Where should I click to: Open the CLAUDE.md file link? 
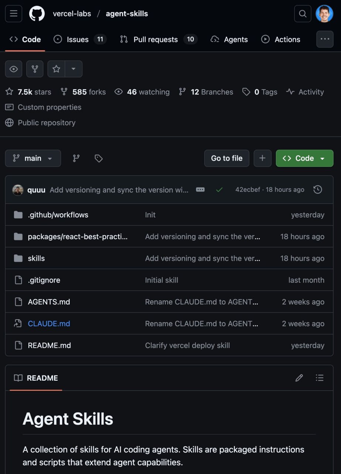click(49, 324)
